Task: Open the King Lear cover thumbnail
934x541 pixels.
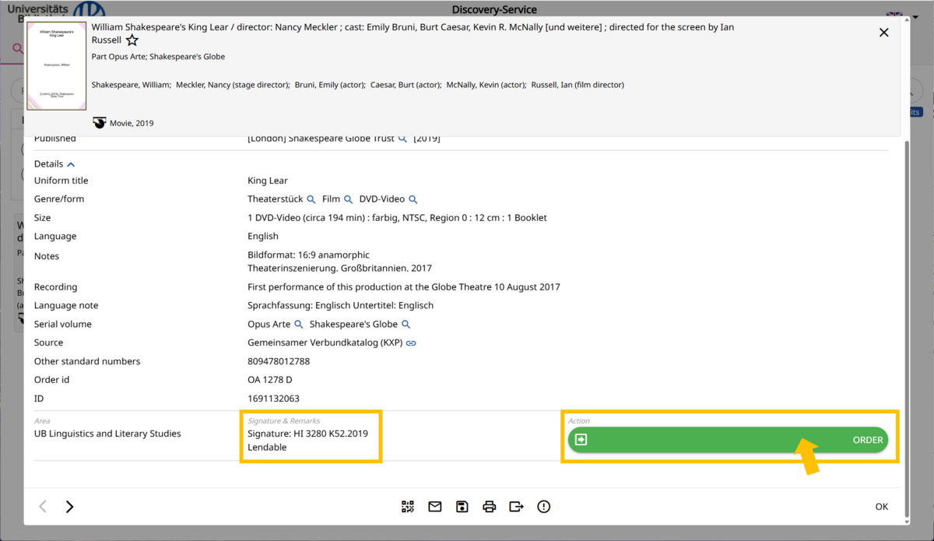Action: (x=57, y=65)
